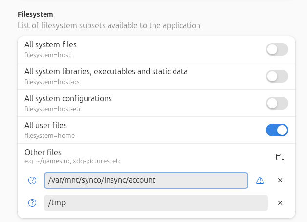Remove the /var/mnt/synco/Insync/account entry
This screenshot has height=222, width=307.
pyautogui.click(x=280, y=180)
